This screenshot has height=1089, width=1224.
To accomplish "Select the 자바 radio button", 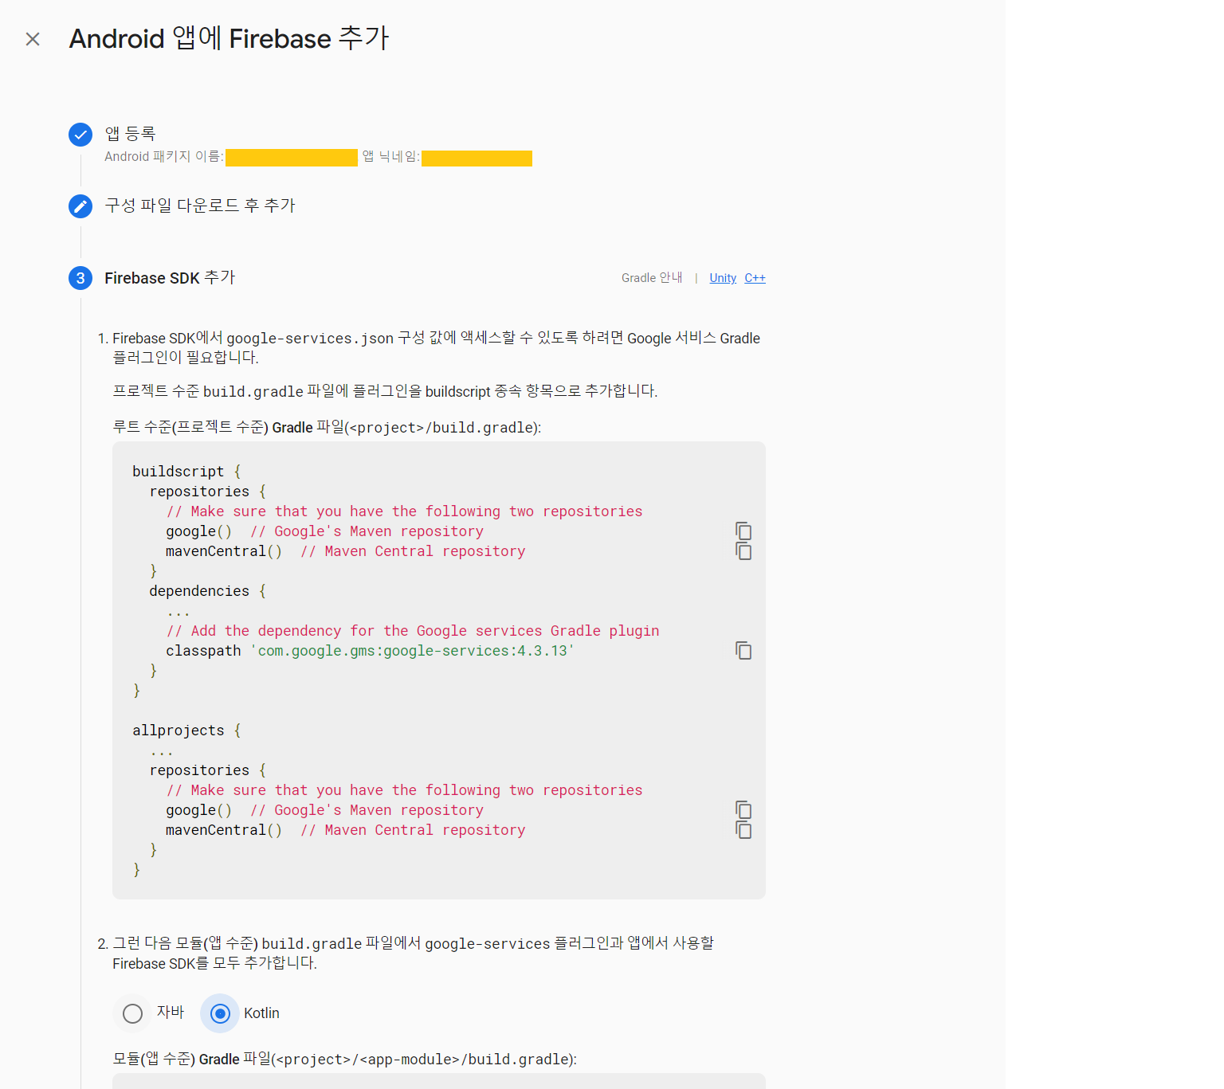I will (133, 1013).
